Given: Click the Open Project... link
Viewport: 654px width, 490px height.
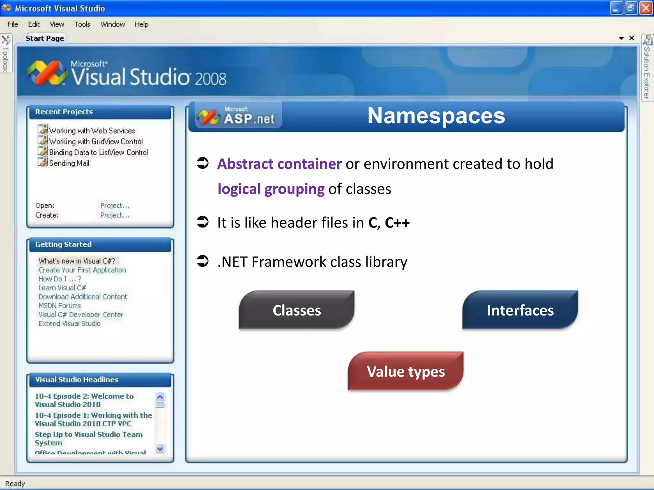Looking at the screenshot, I should pos(115,205).
